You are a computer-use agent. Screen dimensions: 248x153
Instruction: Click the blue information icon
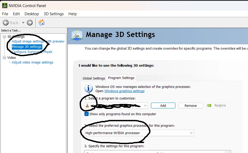pos(89,89)
